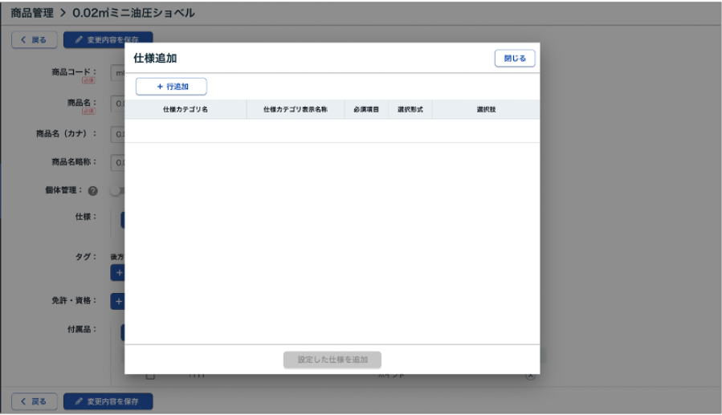Open the help icon beside 個体管理
This screenshot has width=722, height=415.
click(93, 191)
